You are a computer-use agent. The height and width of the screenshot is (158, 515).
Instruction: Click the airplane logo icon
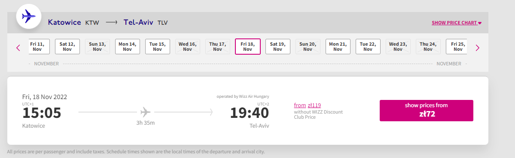coord(29,16)
